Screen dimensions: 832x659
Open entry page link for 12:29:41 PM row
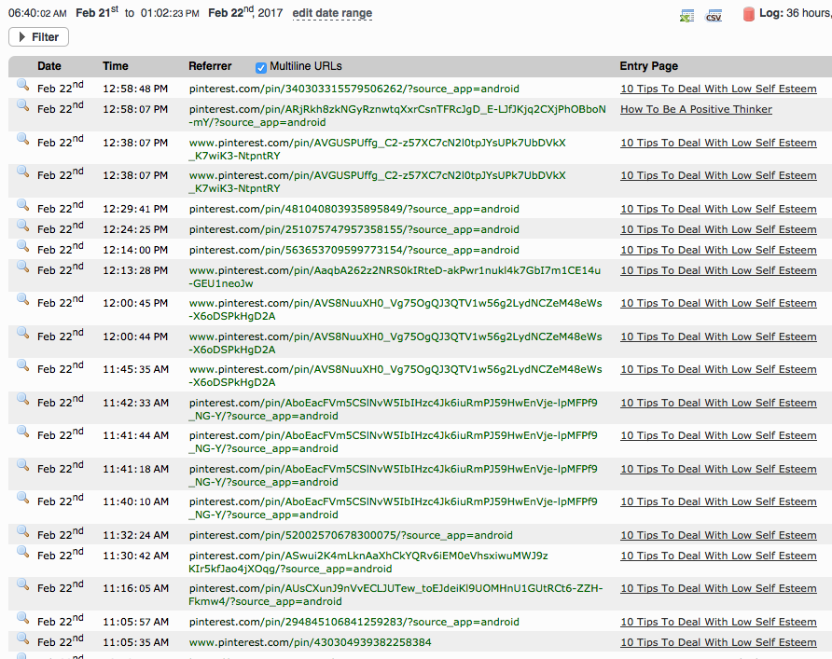[718, 210]
